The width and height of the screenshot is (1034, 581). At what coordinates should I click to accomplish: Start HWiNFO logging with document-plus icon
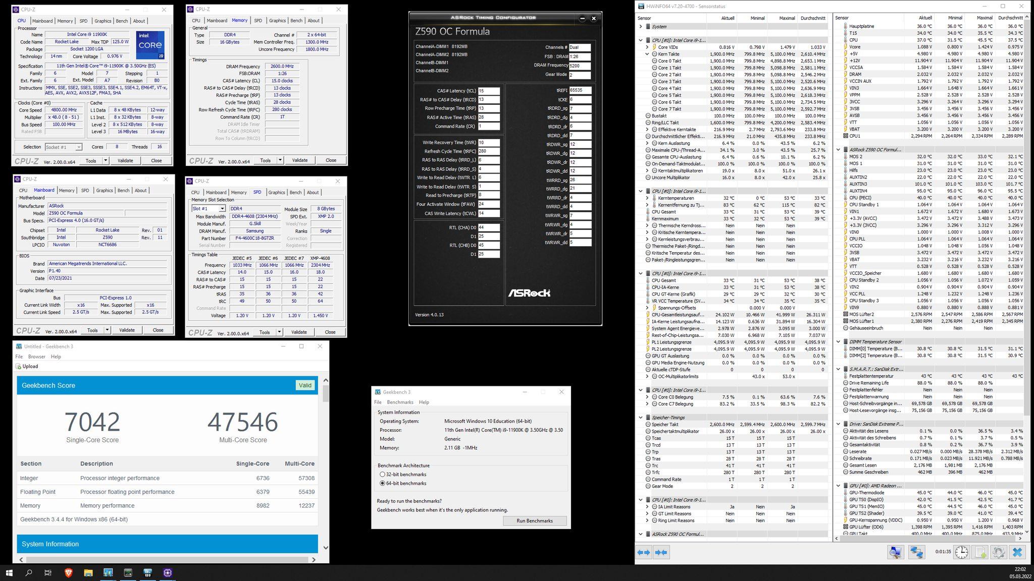tap(980, 552)
